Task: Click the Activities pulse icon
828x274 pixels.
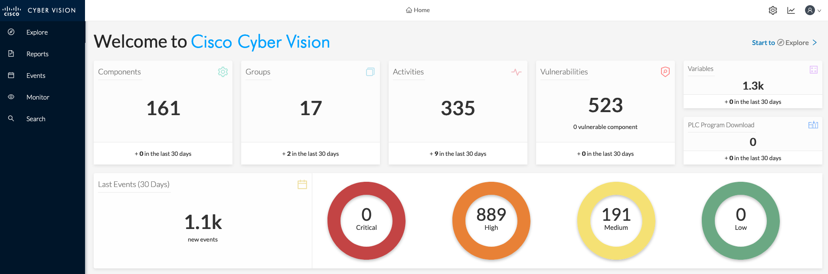Action: pos(516,72)
